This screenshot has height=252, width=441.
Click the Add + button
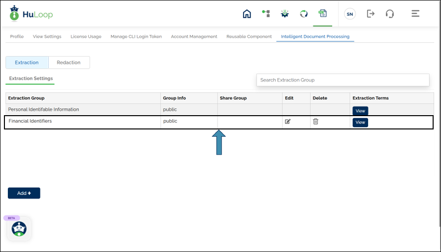[24, 193]
